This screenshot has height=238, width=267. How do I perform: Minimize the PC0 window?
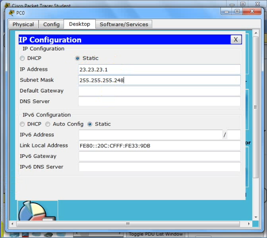pos(226,12)
